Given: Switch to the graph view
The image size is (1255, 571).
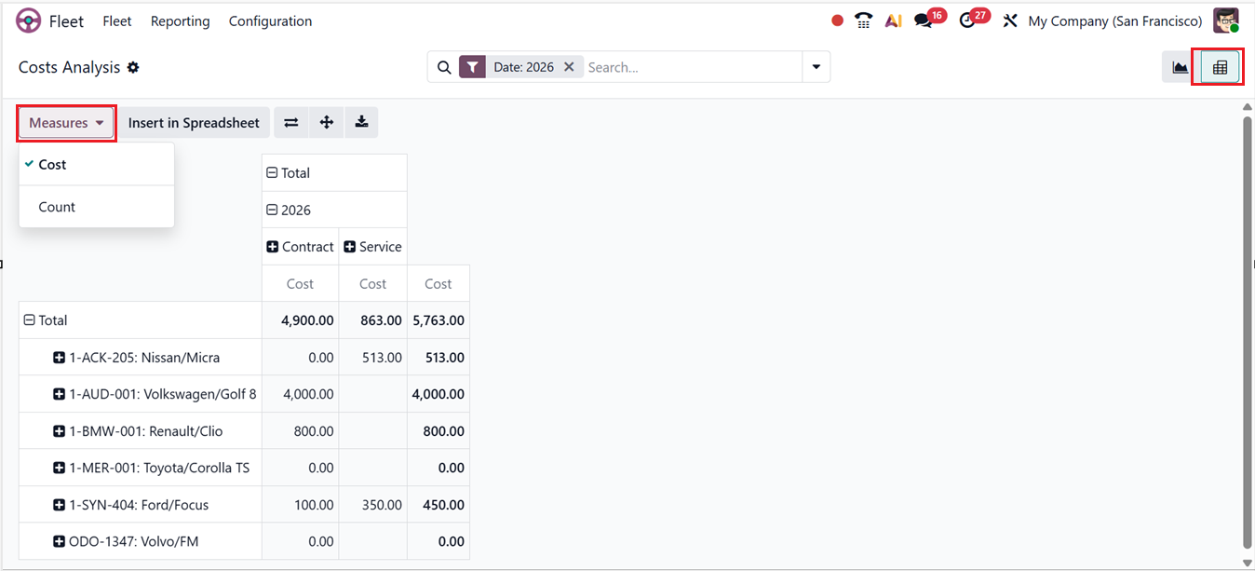Looking at the screenshot, I should pos(1181,67).
